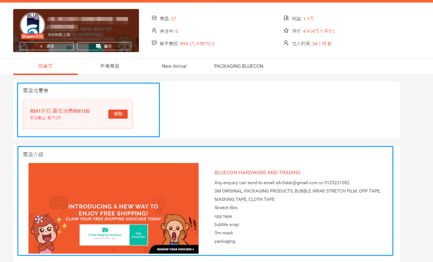Click the followers count 1.1万
This screenshot has width=433, height=262.
308,19
